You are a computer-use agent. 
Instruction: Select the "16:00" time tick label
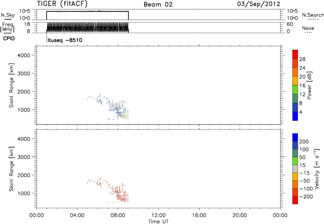coord(199,216)
